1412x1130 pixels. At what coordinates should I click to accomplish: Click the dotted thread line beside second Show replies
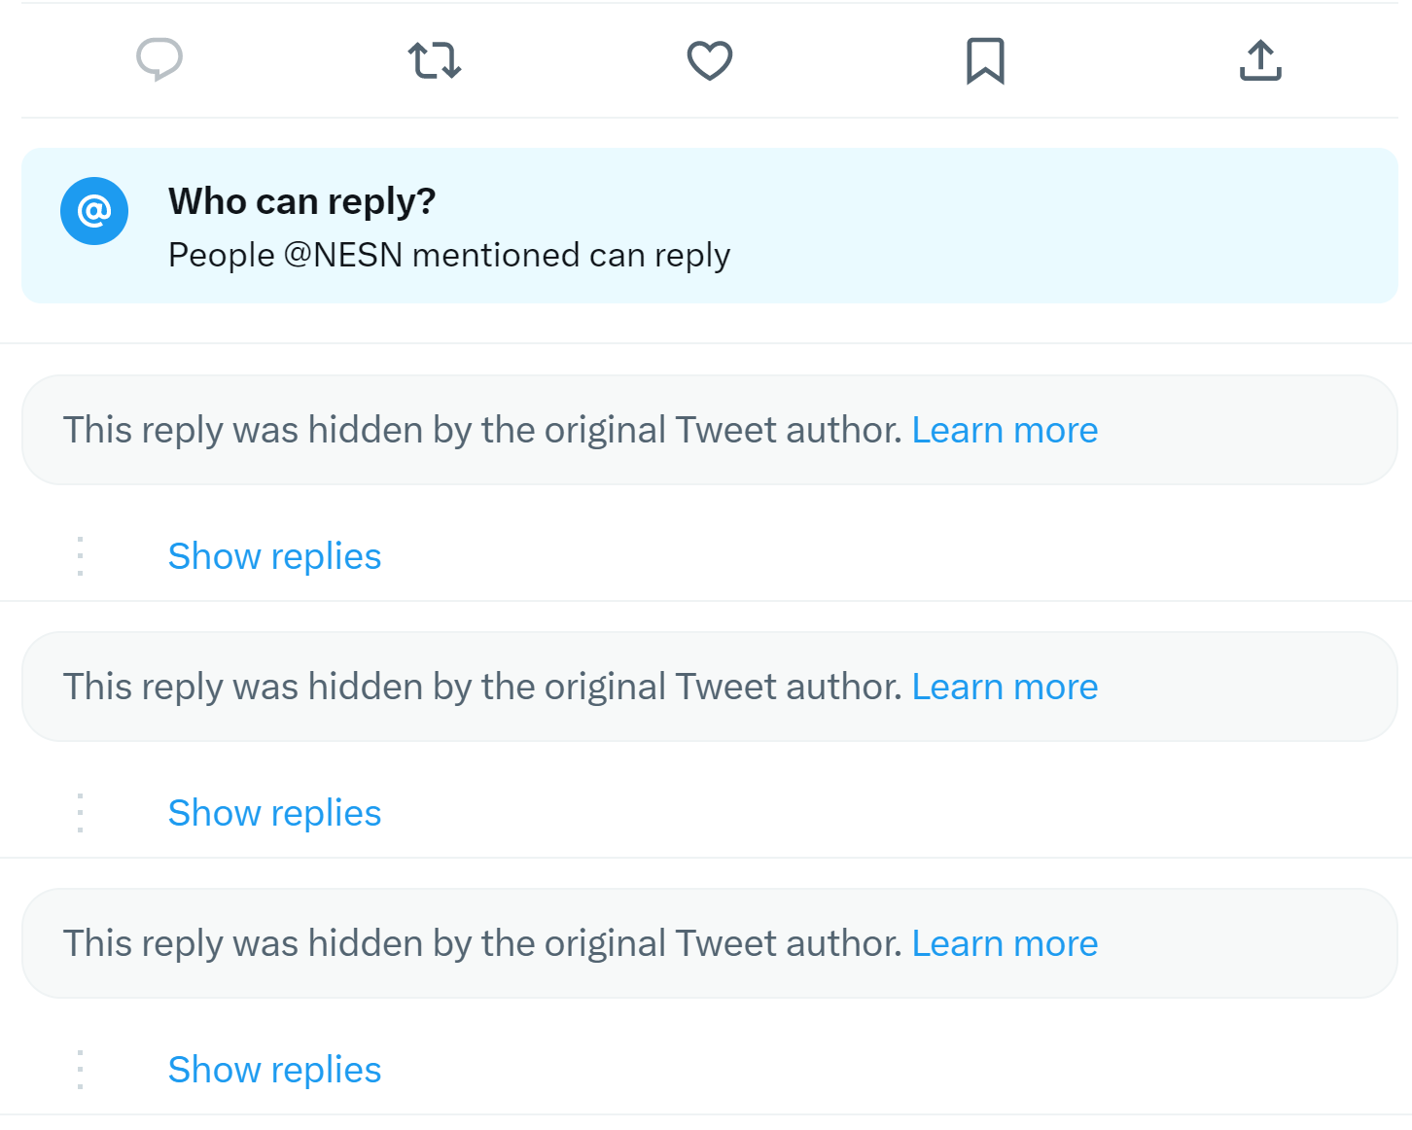(80, 813)
